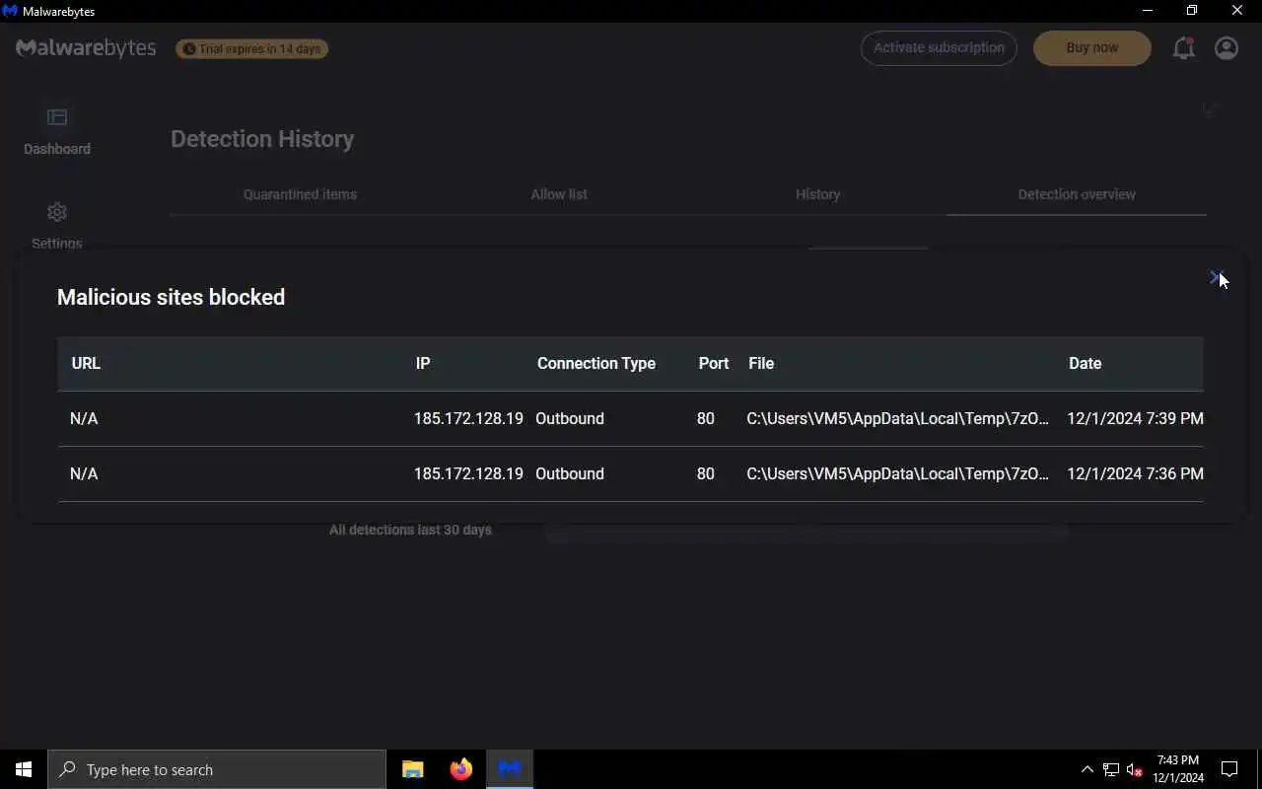Open the Dashboard sidebar icon
The image size is (1262, 789).
tap(57, 117)
